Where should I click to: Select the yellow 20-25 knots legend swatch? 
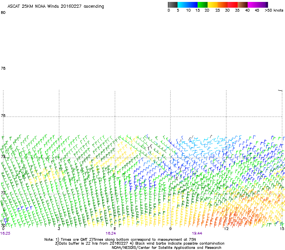pos(213,5)
